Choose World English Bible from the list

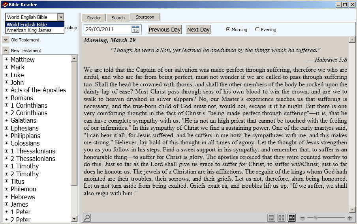[x=35, y=24]
